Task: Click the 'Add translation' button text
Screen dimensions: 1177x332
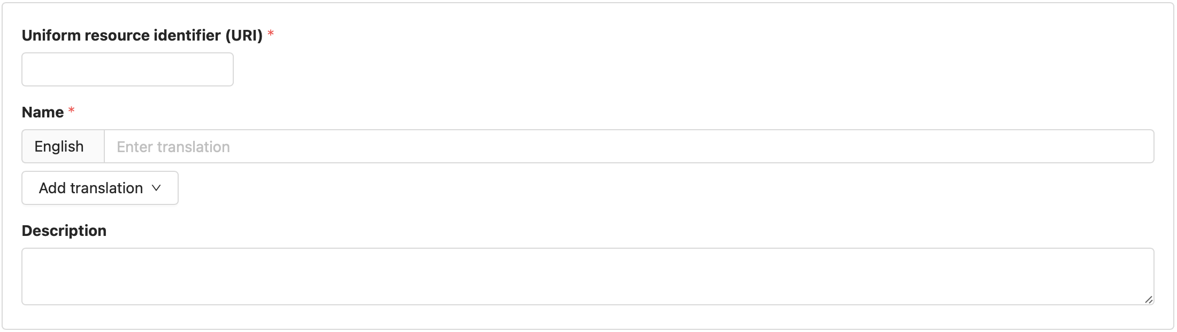Action: pos(91,188)
